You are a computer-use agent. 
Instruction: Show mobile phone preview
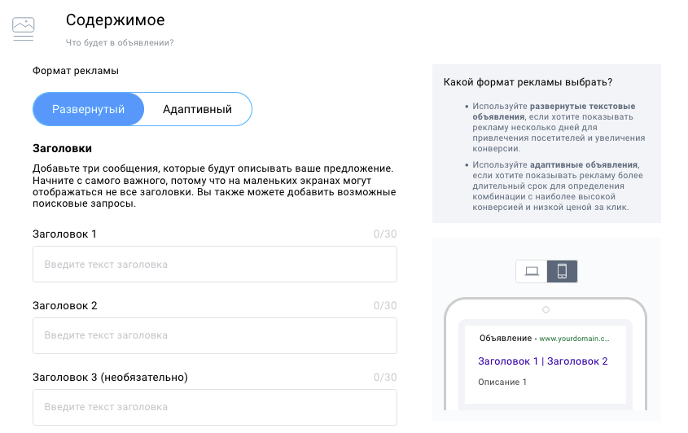coord(562,271)
